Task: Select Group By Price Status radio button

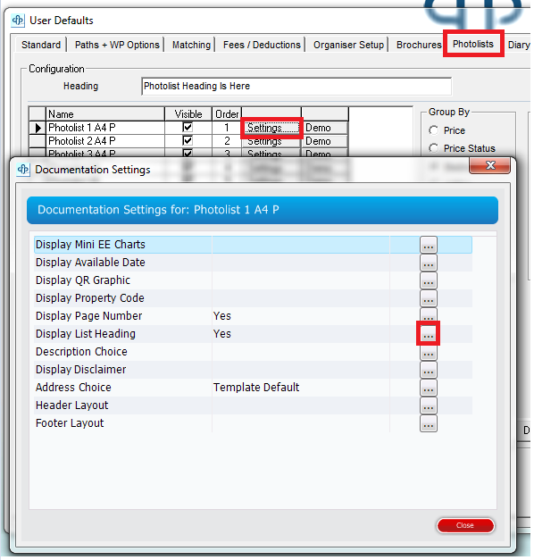Action: (x=434, y=148)
